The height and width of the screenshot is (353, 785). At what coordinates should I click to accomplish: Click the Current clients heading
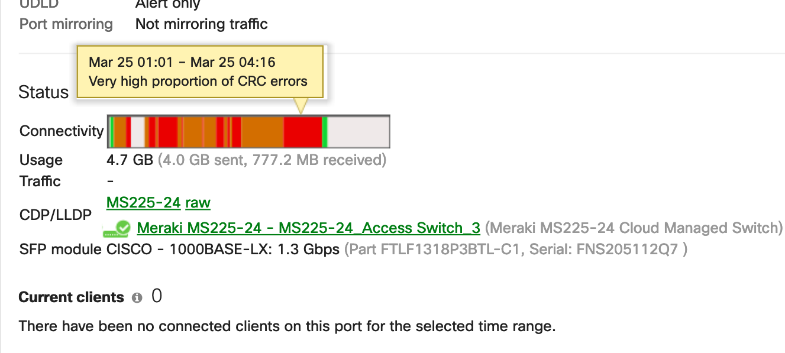tap(71, 297)
